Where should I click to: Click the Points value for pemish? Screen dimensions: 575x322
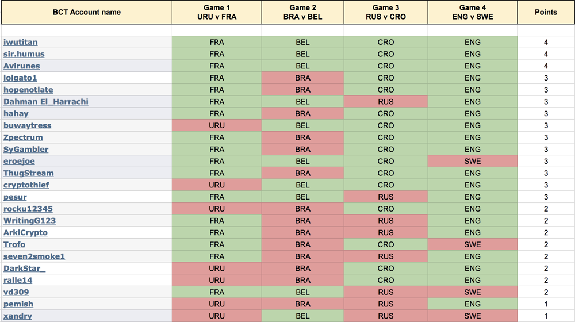point(546,304)
